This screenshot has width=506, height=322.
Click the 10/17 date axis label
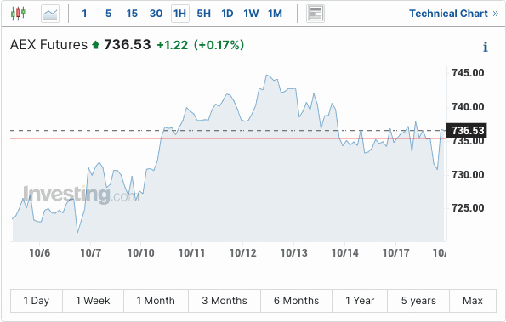(396, 252)
